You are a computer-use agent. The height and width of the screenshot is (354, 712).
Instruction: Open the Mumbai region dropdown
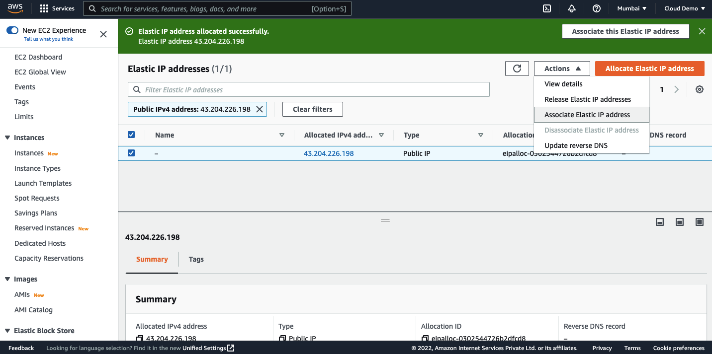(632, 8)
